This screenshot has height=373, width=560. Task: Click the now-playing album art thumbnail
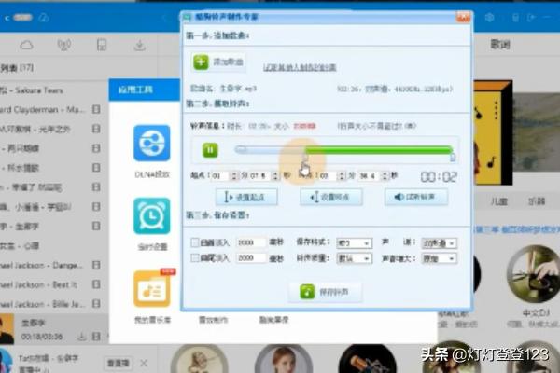coord(7,329)
